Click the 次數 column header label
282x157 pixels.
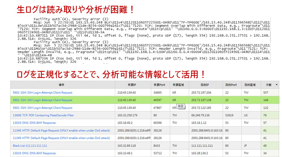pyautogui.click(x=269, y=85)
